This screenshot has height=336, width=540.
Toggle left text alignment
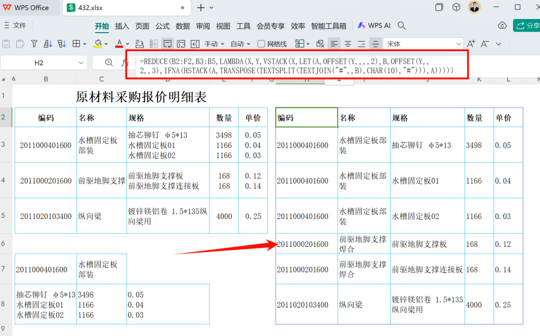334,44
